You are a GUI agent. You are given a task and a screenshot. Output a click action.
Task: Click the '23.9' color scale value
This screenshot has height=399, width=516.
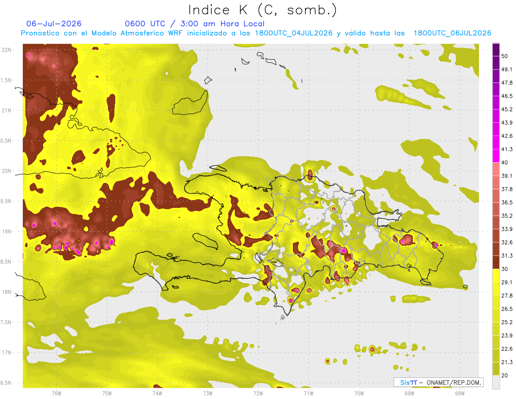pos(507,336)
